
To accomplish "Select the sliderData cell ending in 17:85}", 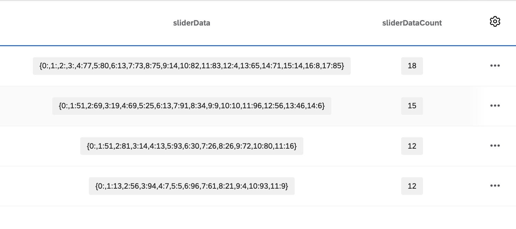I will coord(192,66).
